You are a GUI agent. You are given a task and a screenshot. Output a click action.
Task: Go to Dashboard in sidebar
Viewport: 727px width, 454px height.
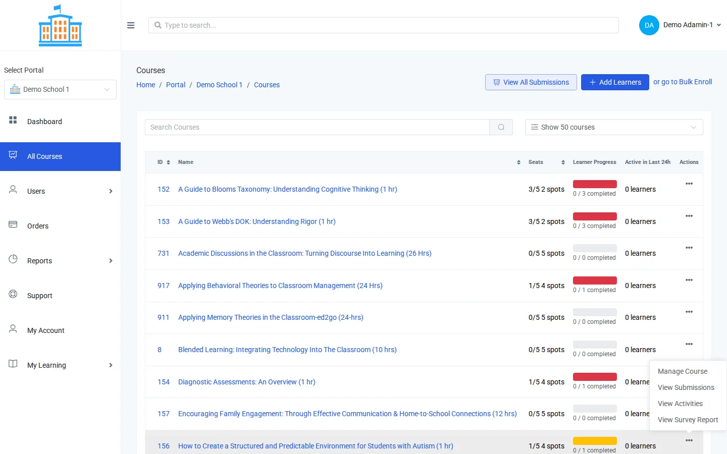pos(61,122)
